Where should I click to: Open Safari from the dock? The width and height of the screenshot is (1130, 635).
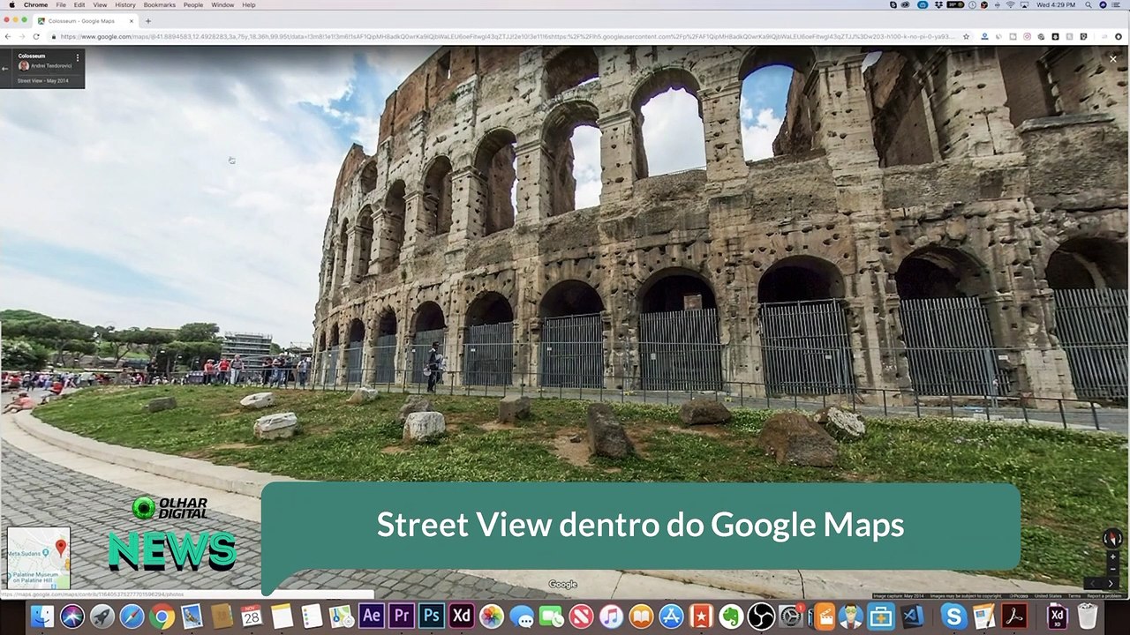(x=132, y=616)
